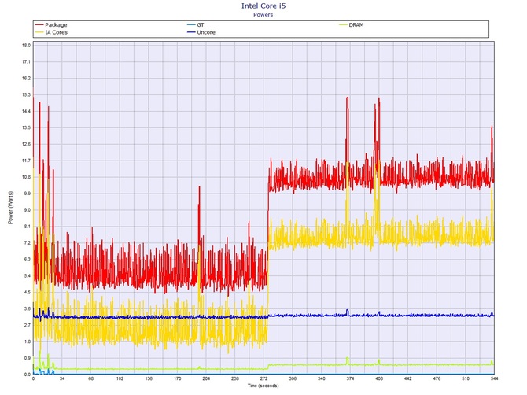Screen dimensions: 527x395
Task: Click the 442 seconds x-axis tick label
Action: [x=407, y=378]
